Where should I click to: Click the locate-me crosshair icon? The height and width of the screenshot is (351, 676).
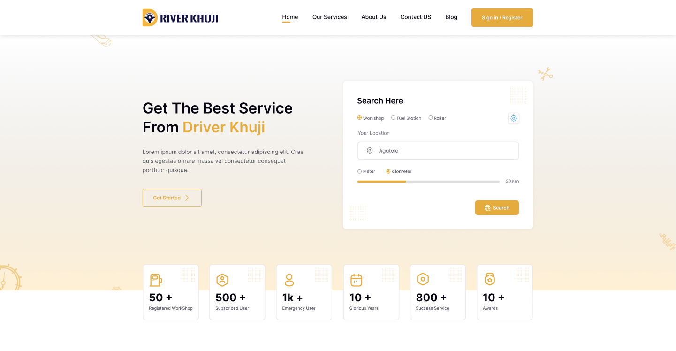(x=514, y=118)
